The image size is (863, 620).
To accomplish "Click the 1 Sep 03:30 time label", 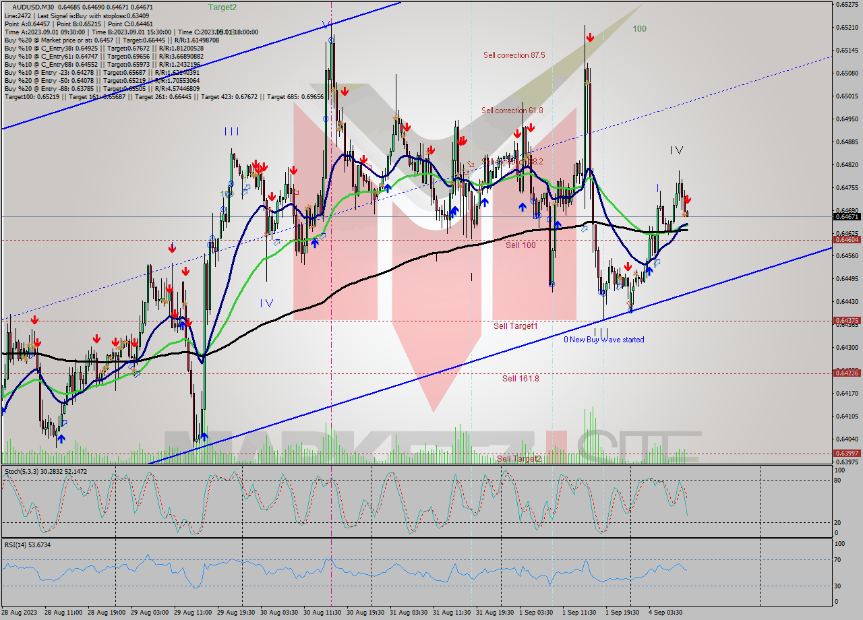I will 536,613.
